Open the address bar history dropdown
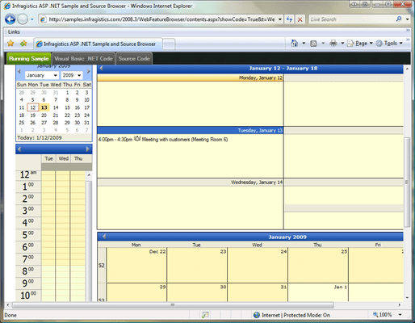The width and height of the screenshot is (415, 323). [280, 19]
